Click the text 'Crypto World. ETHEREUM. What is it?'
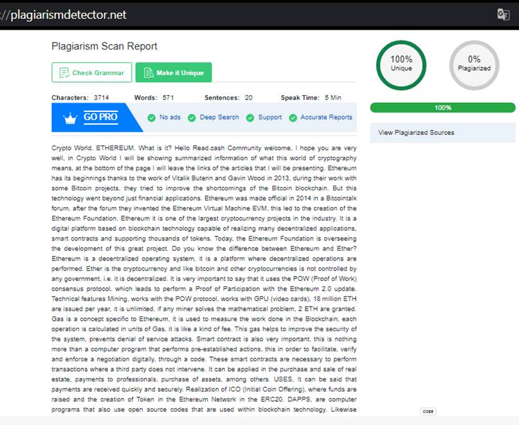The height and width of the screenshot is (425, 519). pos(111,148)
